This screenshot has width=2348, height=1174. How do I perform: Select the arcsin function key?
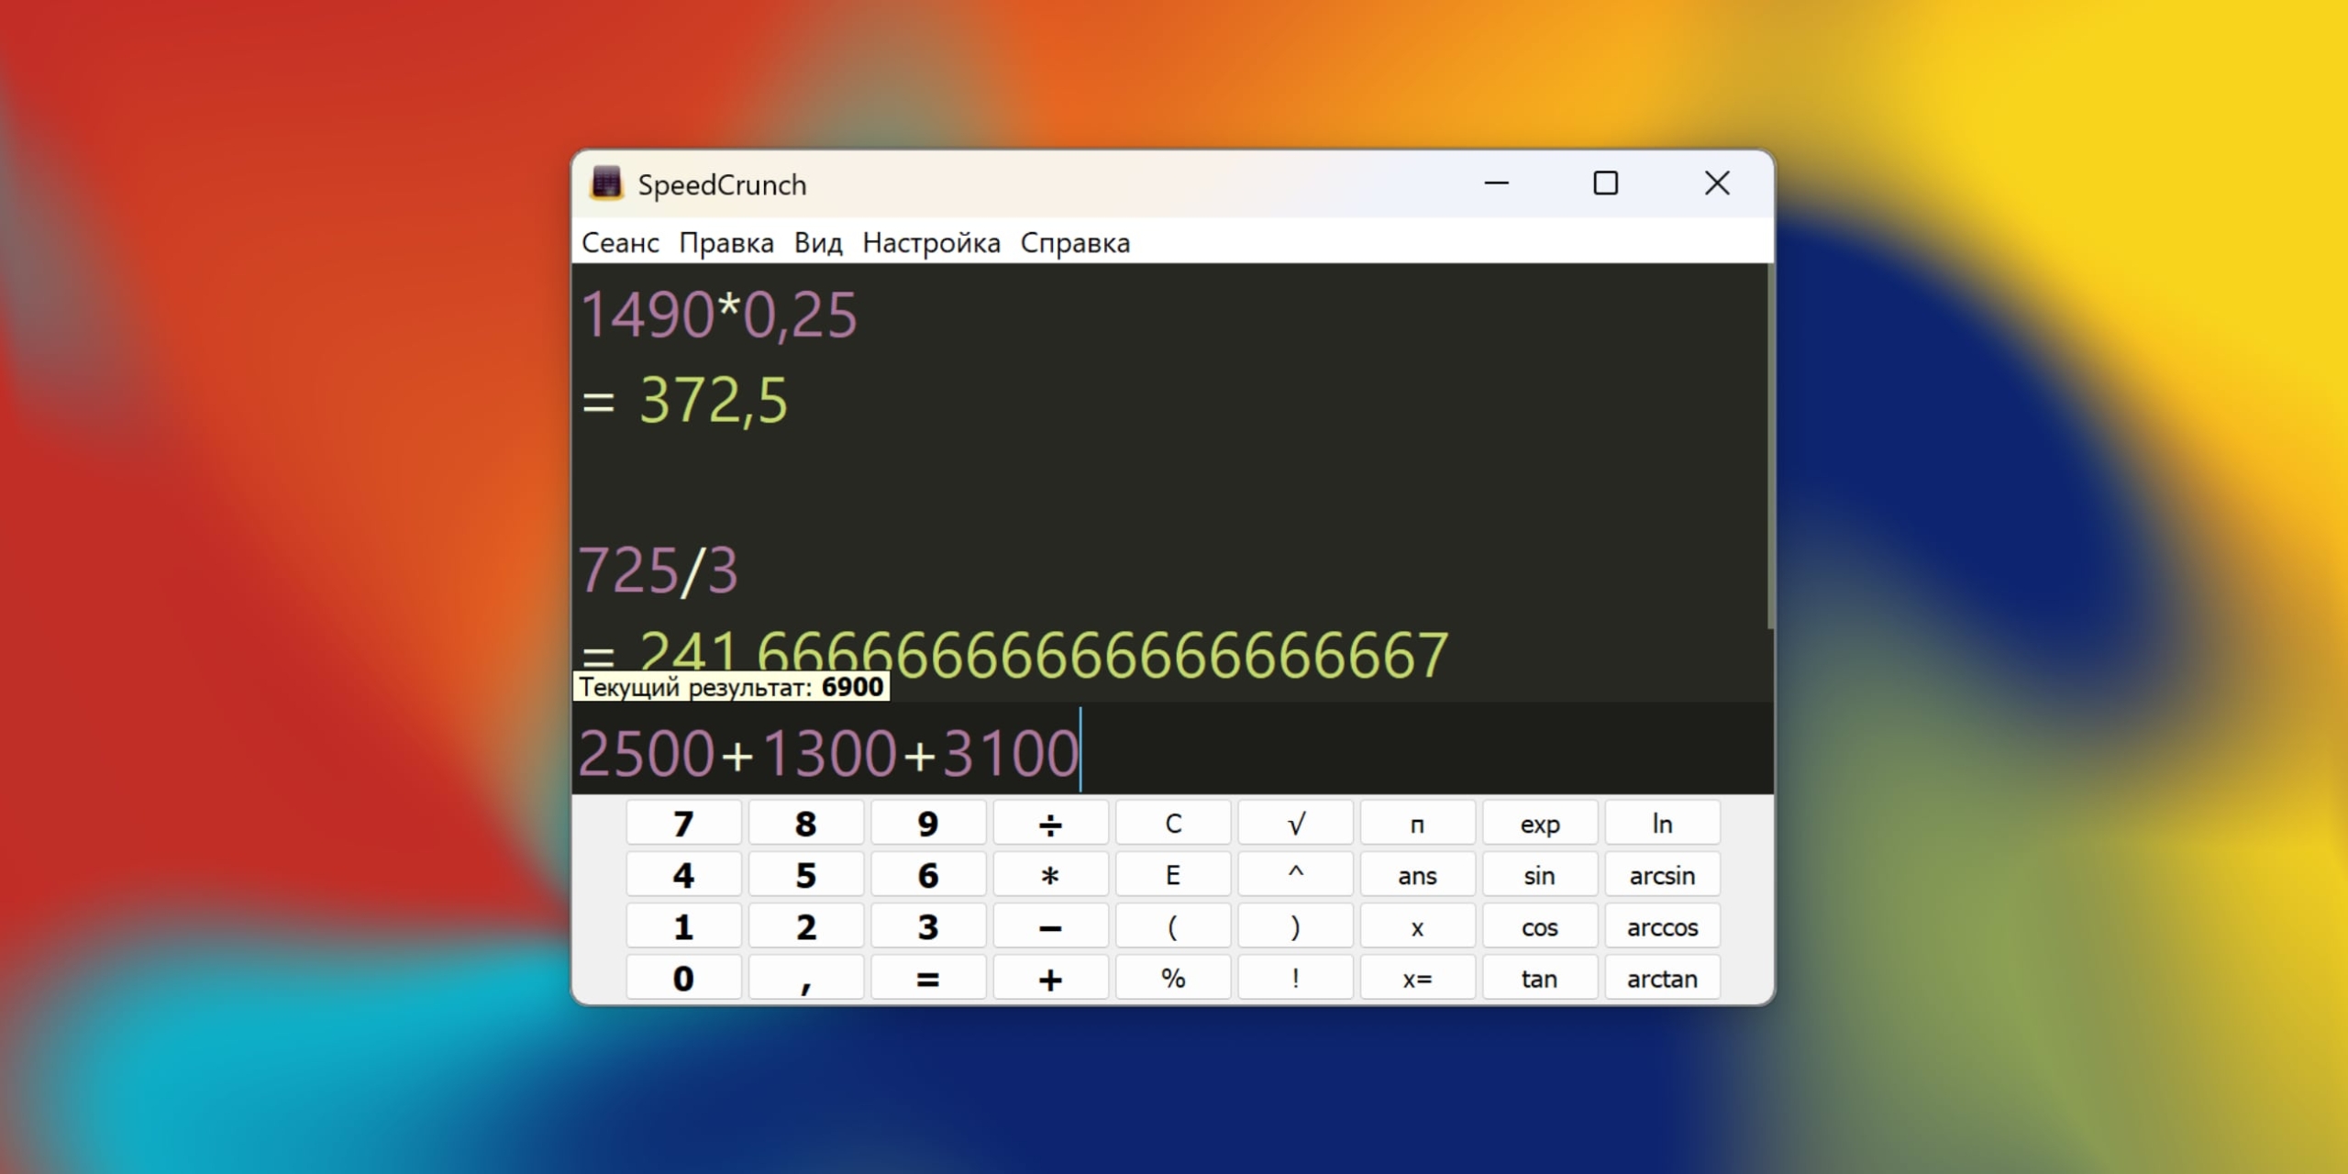pos(1661,875)
